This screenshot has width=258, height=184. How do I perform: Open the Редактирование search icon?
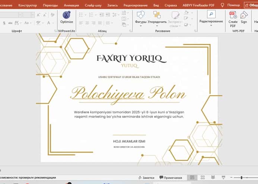(x=211, y=14)
